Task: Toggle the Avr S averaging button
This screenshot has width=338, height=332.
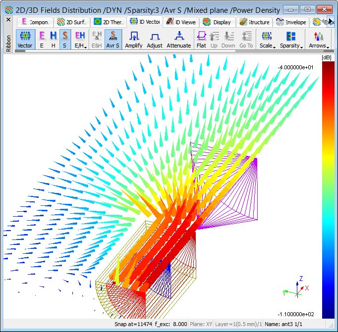Action: pos(113,39)
